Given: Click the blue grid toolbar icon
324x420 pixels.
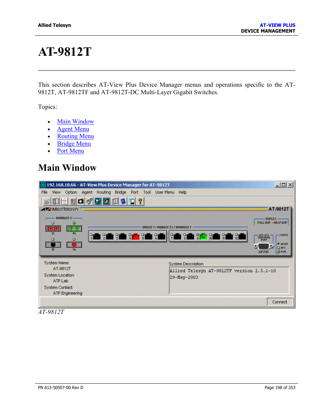Looking at the screenshot, I should (98, 201).
